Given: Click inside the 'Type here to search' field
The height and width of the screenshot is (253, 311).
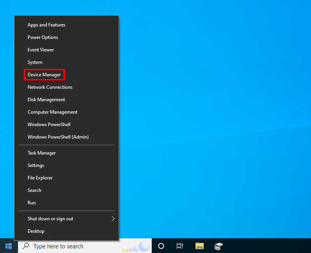Looking at the screenshot, I should coord(70,246).
